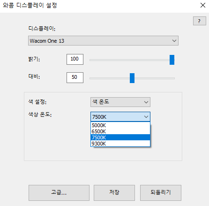
Task: Select 6500K from the dropdown list
Action: 120,131
